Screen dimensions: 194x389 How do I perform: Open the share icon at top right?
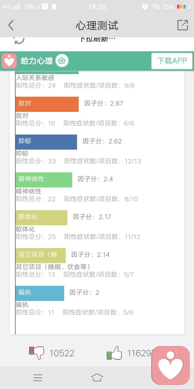(x=183, y=25)
